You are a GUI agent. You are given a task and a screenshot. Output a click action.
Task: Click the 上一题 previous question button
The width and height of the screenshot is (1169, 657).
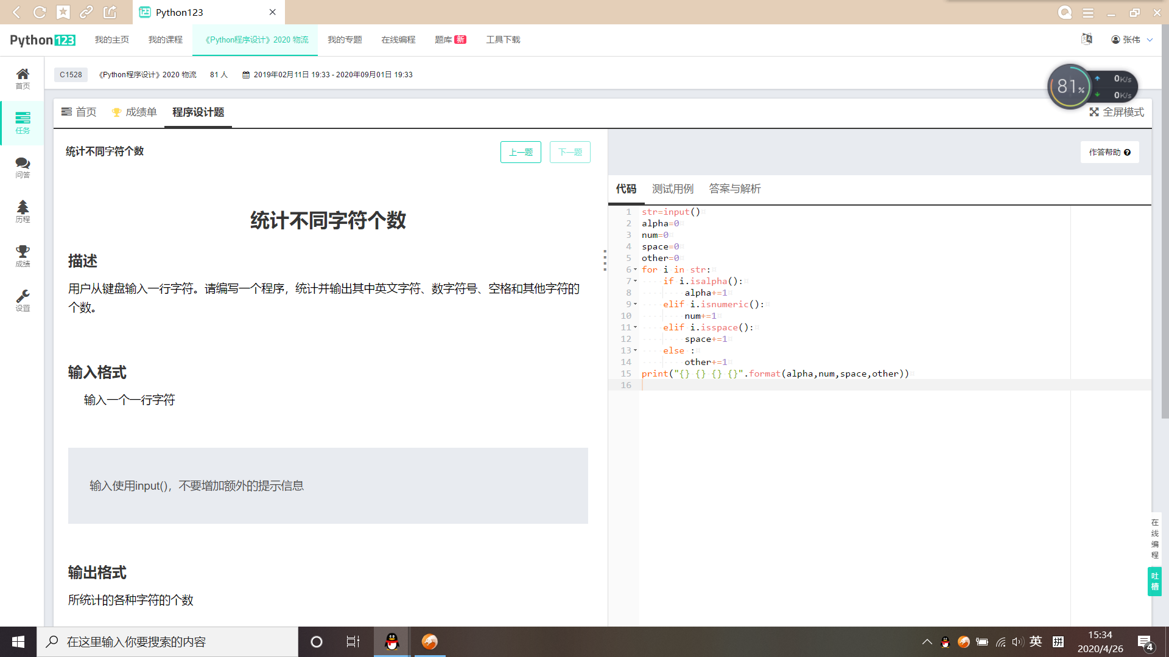(521, 152)
